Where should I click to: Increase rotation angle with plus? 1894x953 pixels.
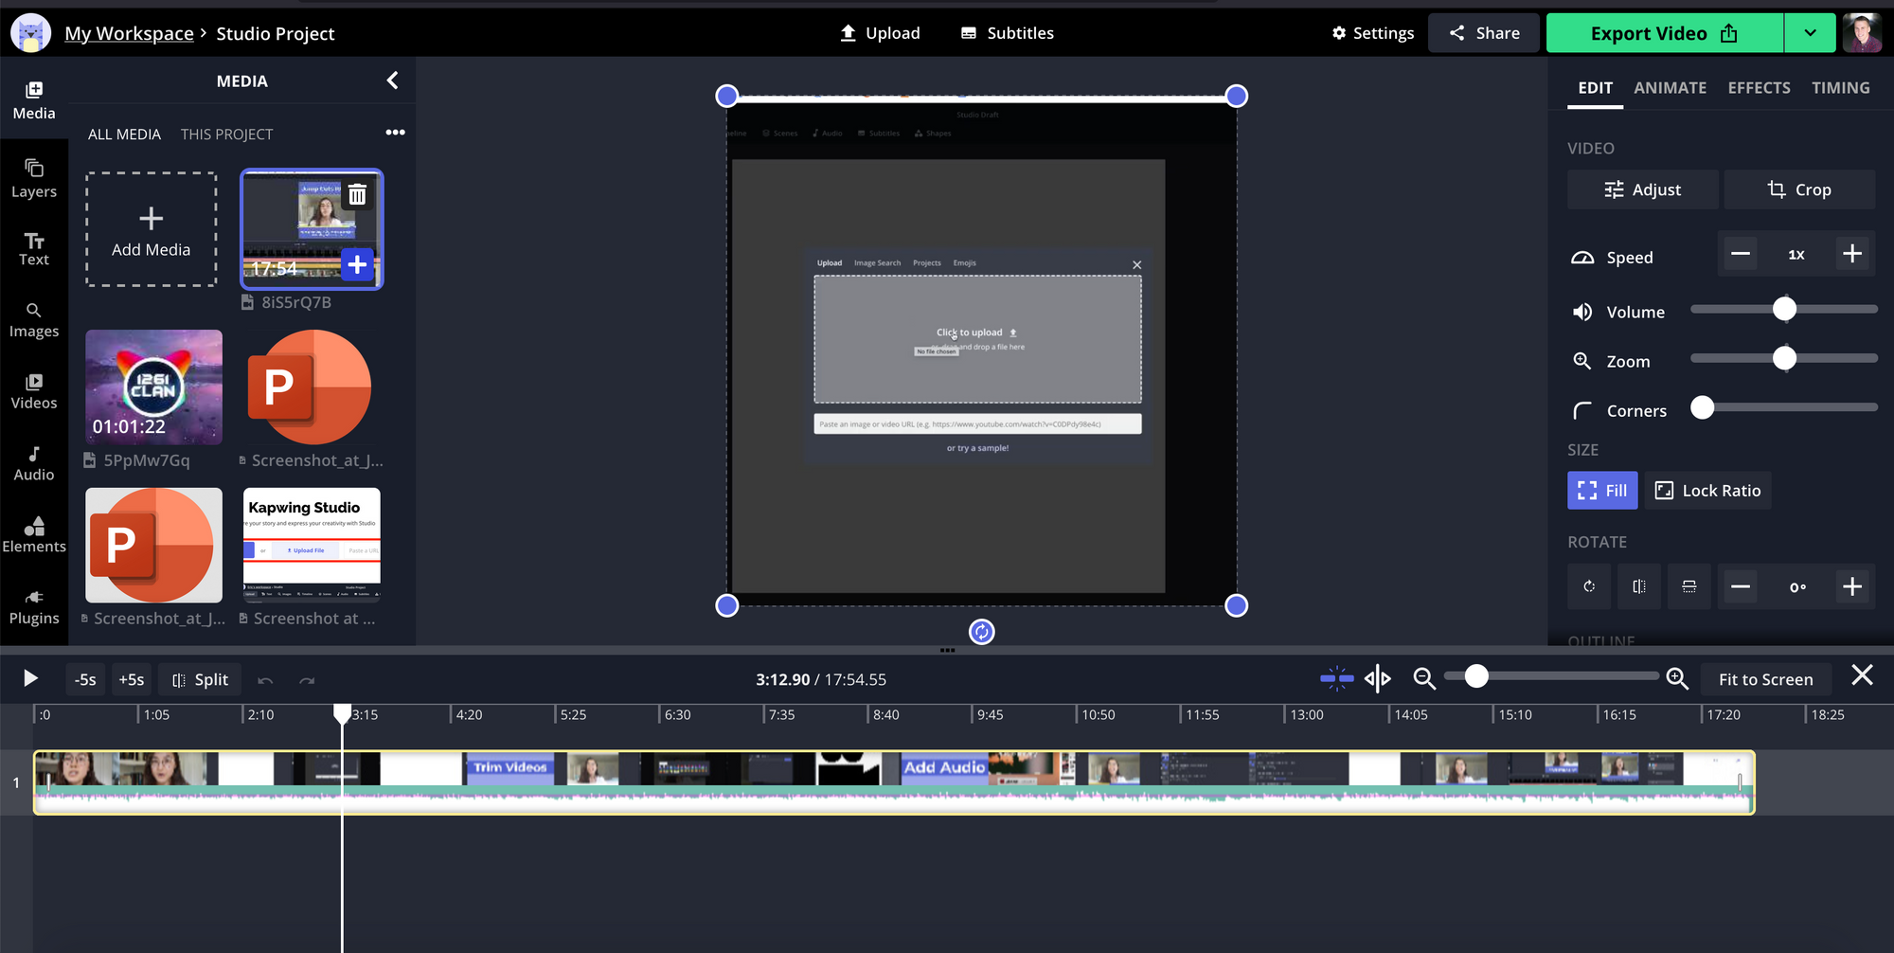1852,586
